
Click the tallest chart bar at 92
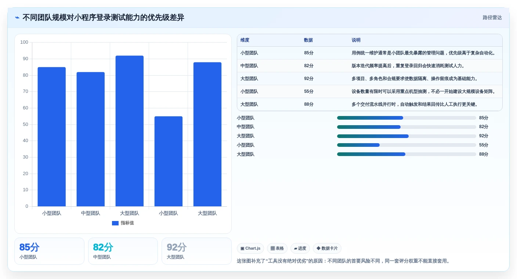[x=130, y=131]
